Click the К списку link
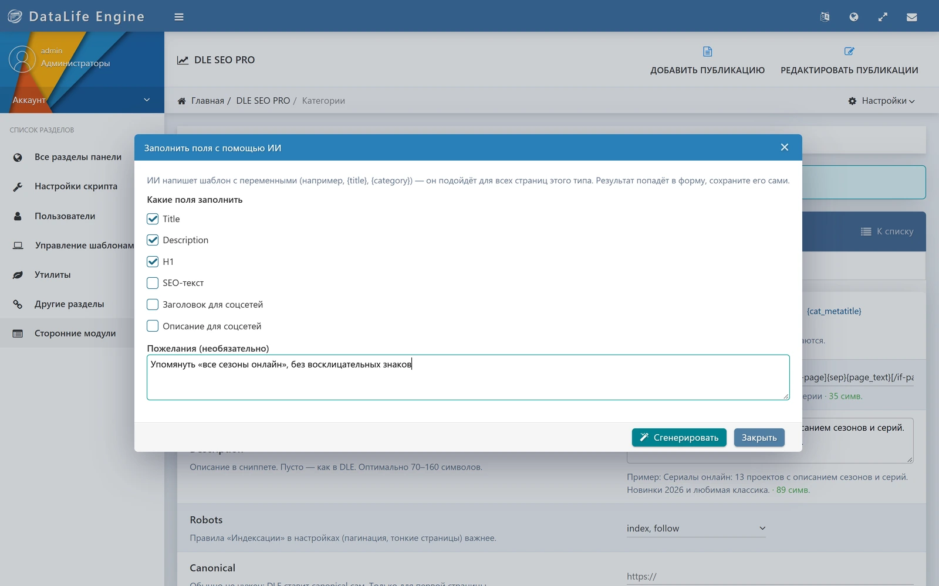The height and width of the screenshot is (586, 939). tap(887, 231)
